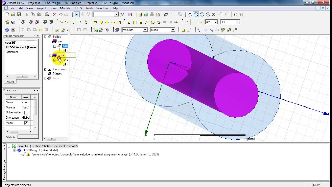Open the Draw menu

[x=53, y=8]
